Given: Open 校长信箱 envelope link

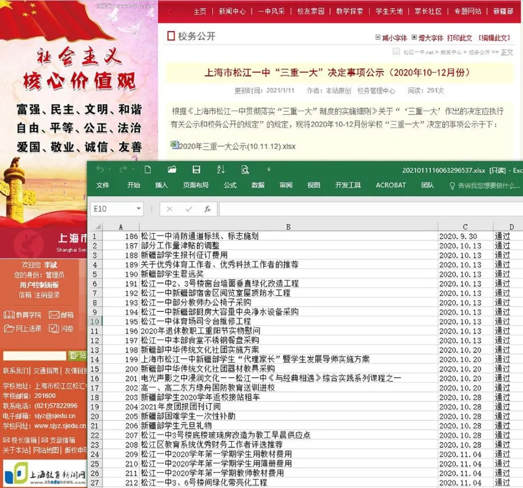Looking at the screenshot, I should (x=20, y=440).
